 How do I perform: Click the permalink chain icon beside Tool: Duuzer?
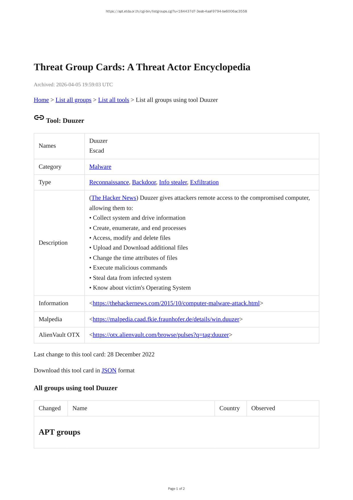pyautogui.click(x=39, y=118)
